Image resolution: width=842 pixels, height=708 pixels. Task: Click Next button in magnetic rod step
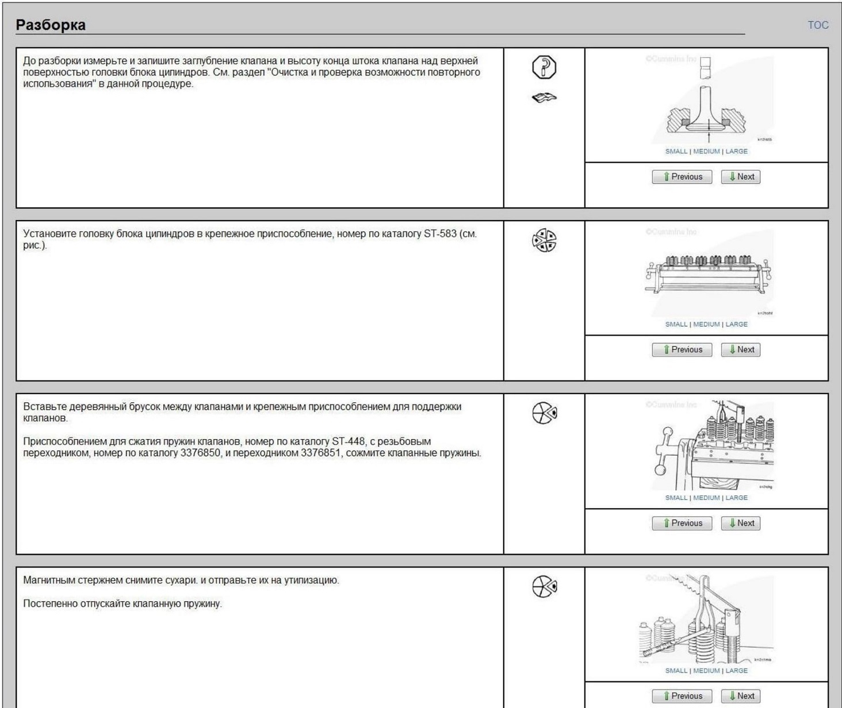coord(741,697)
